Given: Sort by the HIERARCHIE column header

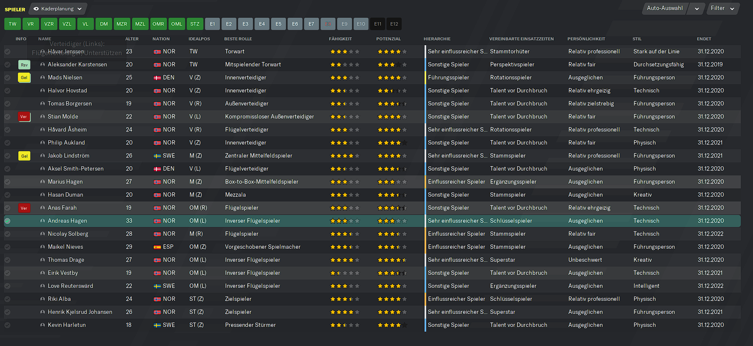Looking at the screenshot, I should (x=437, y=39).
